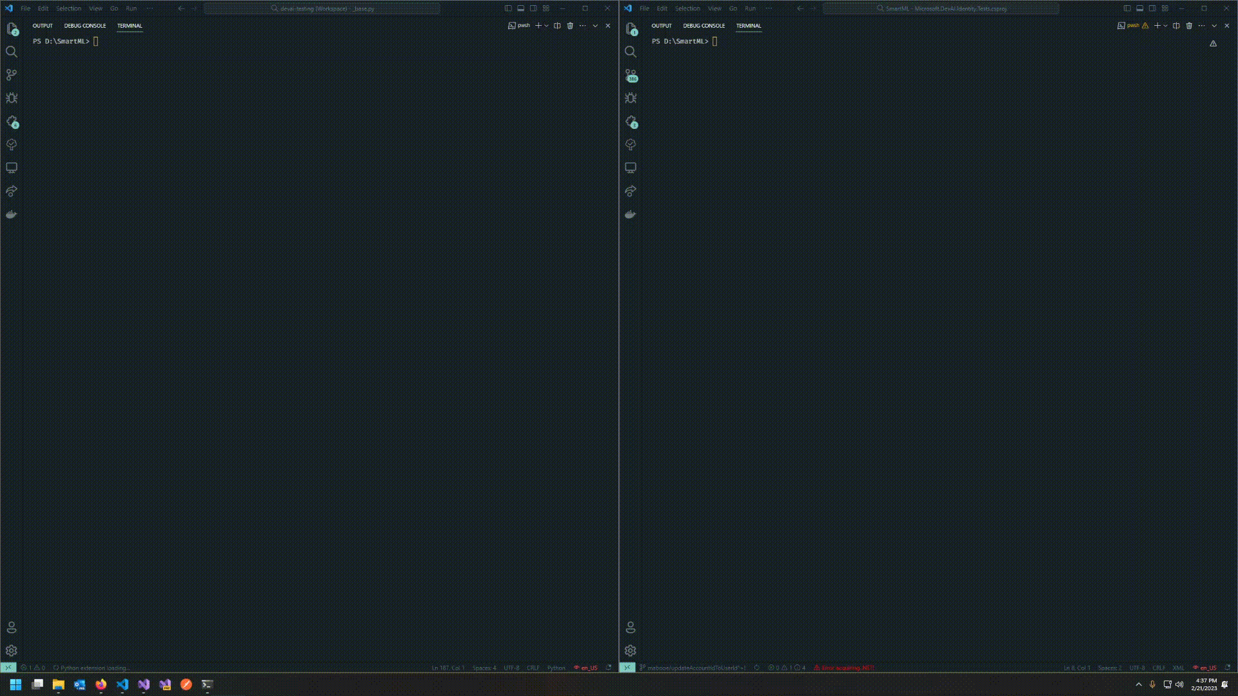Toggle the en_US spell checker in the status bar
Viewport: 1238px width, 696px height.
[x=587, y=668]
